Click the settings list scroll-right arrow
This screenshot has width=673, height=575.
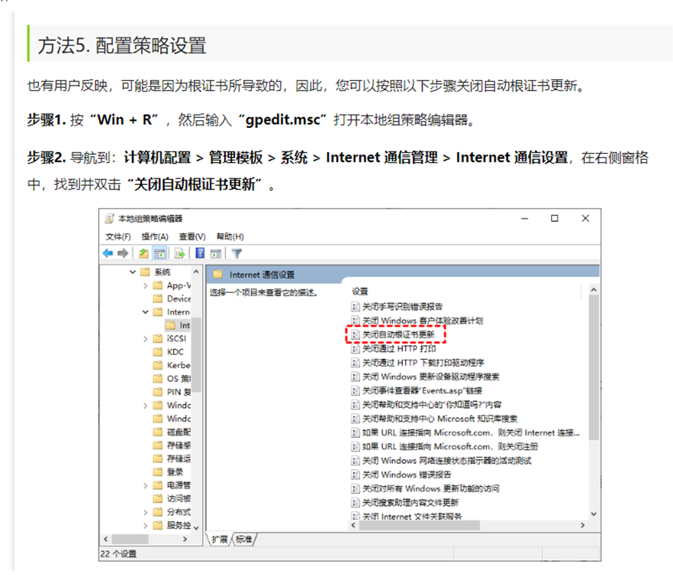tap(583, 525)
